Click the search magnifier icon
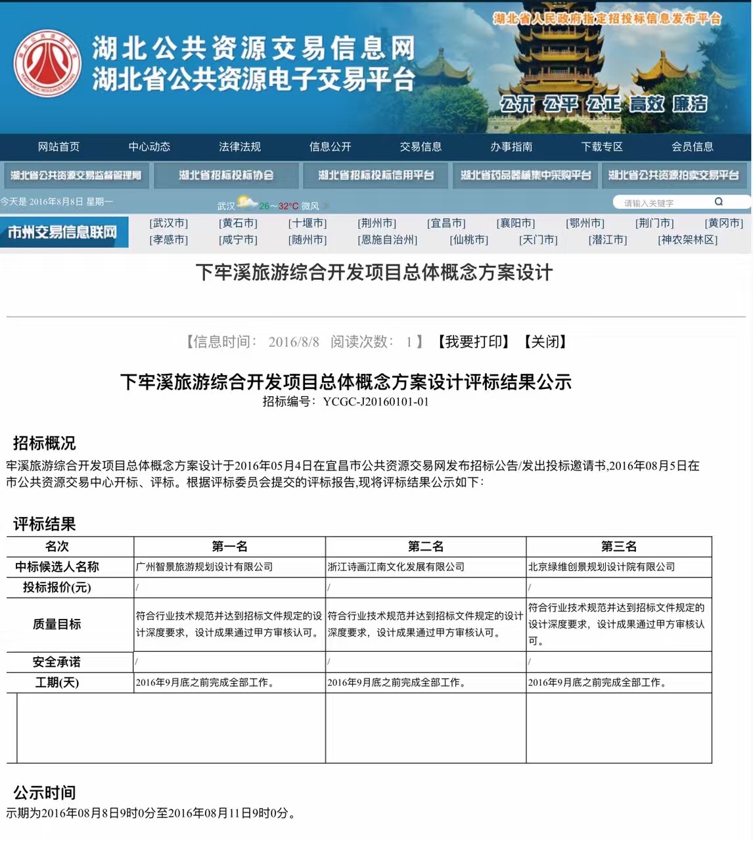This screenshot has width=753, height=841. click(x=719, y=202)
